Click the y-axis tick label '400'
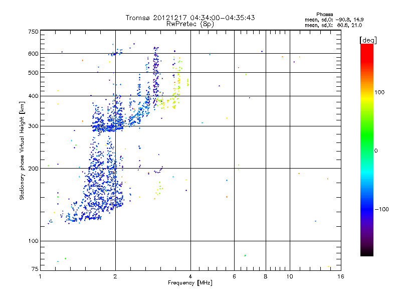Viewport: 401px width, 301px height. click(33, 96)
